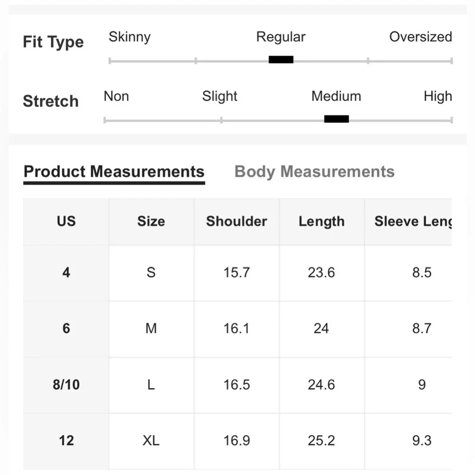Click the US size 8/10 cell
This screenshot has height=475, width=475.
[x=66, y=385]
